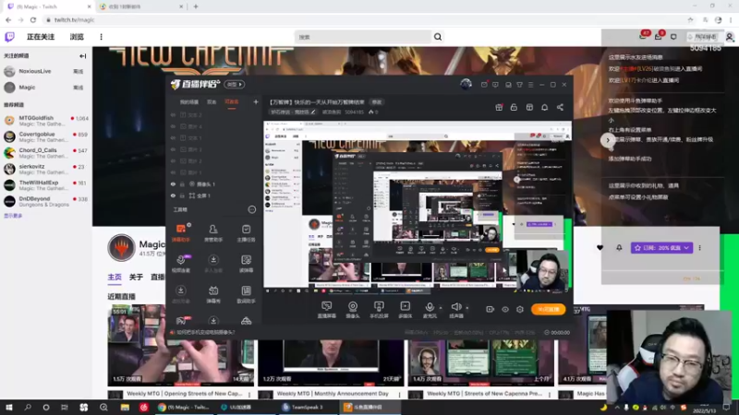Toggle the lock on 摄像头 1 layer
Image resolution: width=739 pixels, height=415 pixels.
[182, 184]
